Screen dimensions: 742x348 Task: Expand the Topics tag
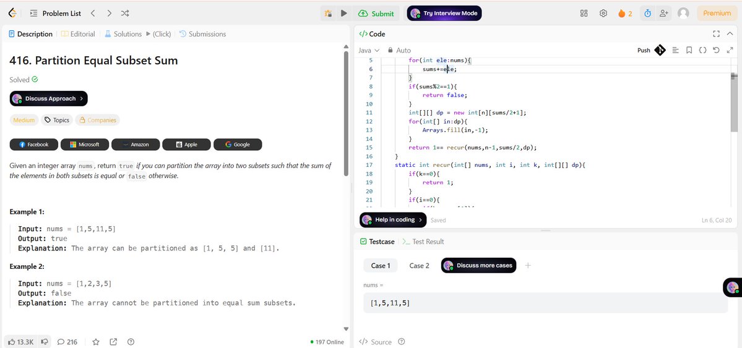(x=57, y=120)
